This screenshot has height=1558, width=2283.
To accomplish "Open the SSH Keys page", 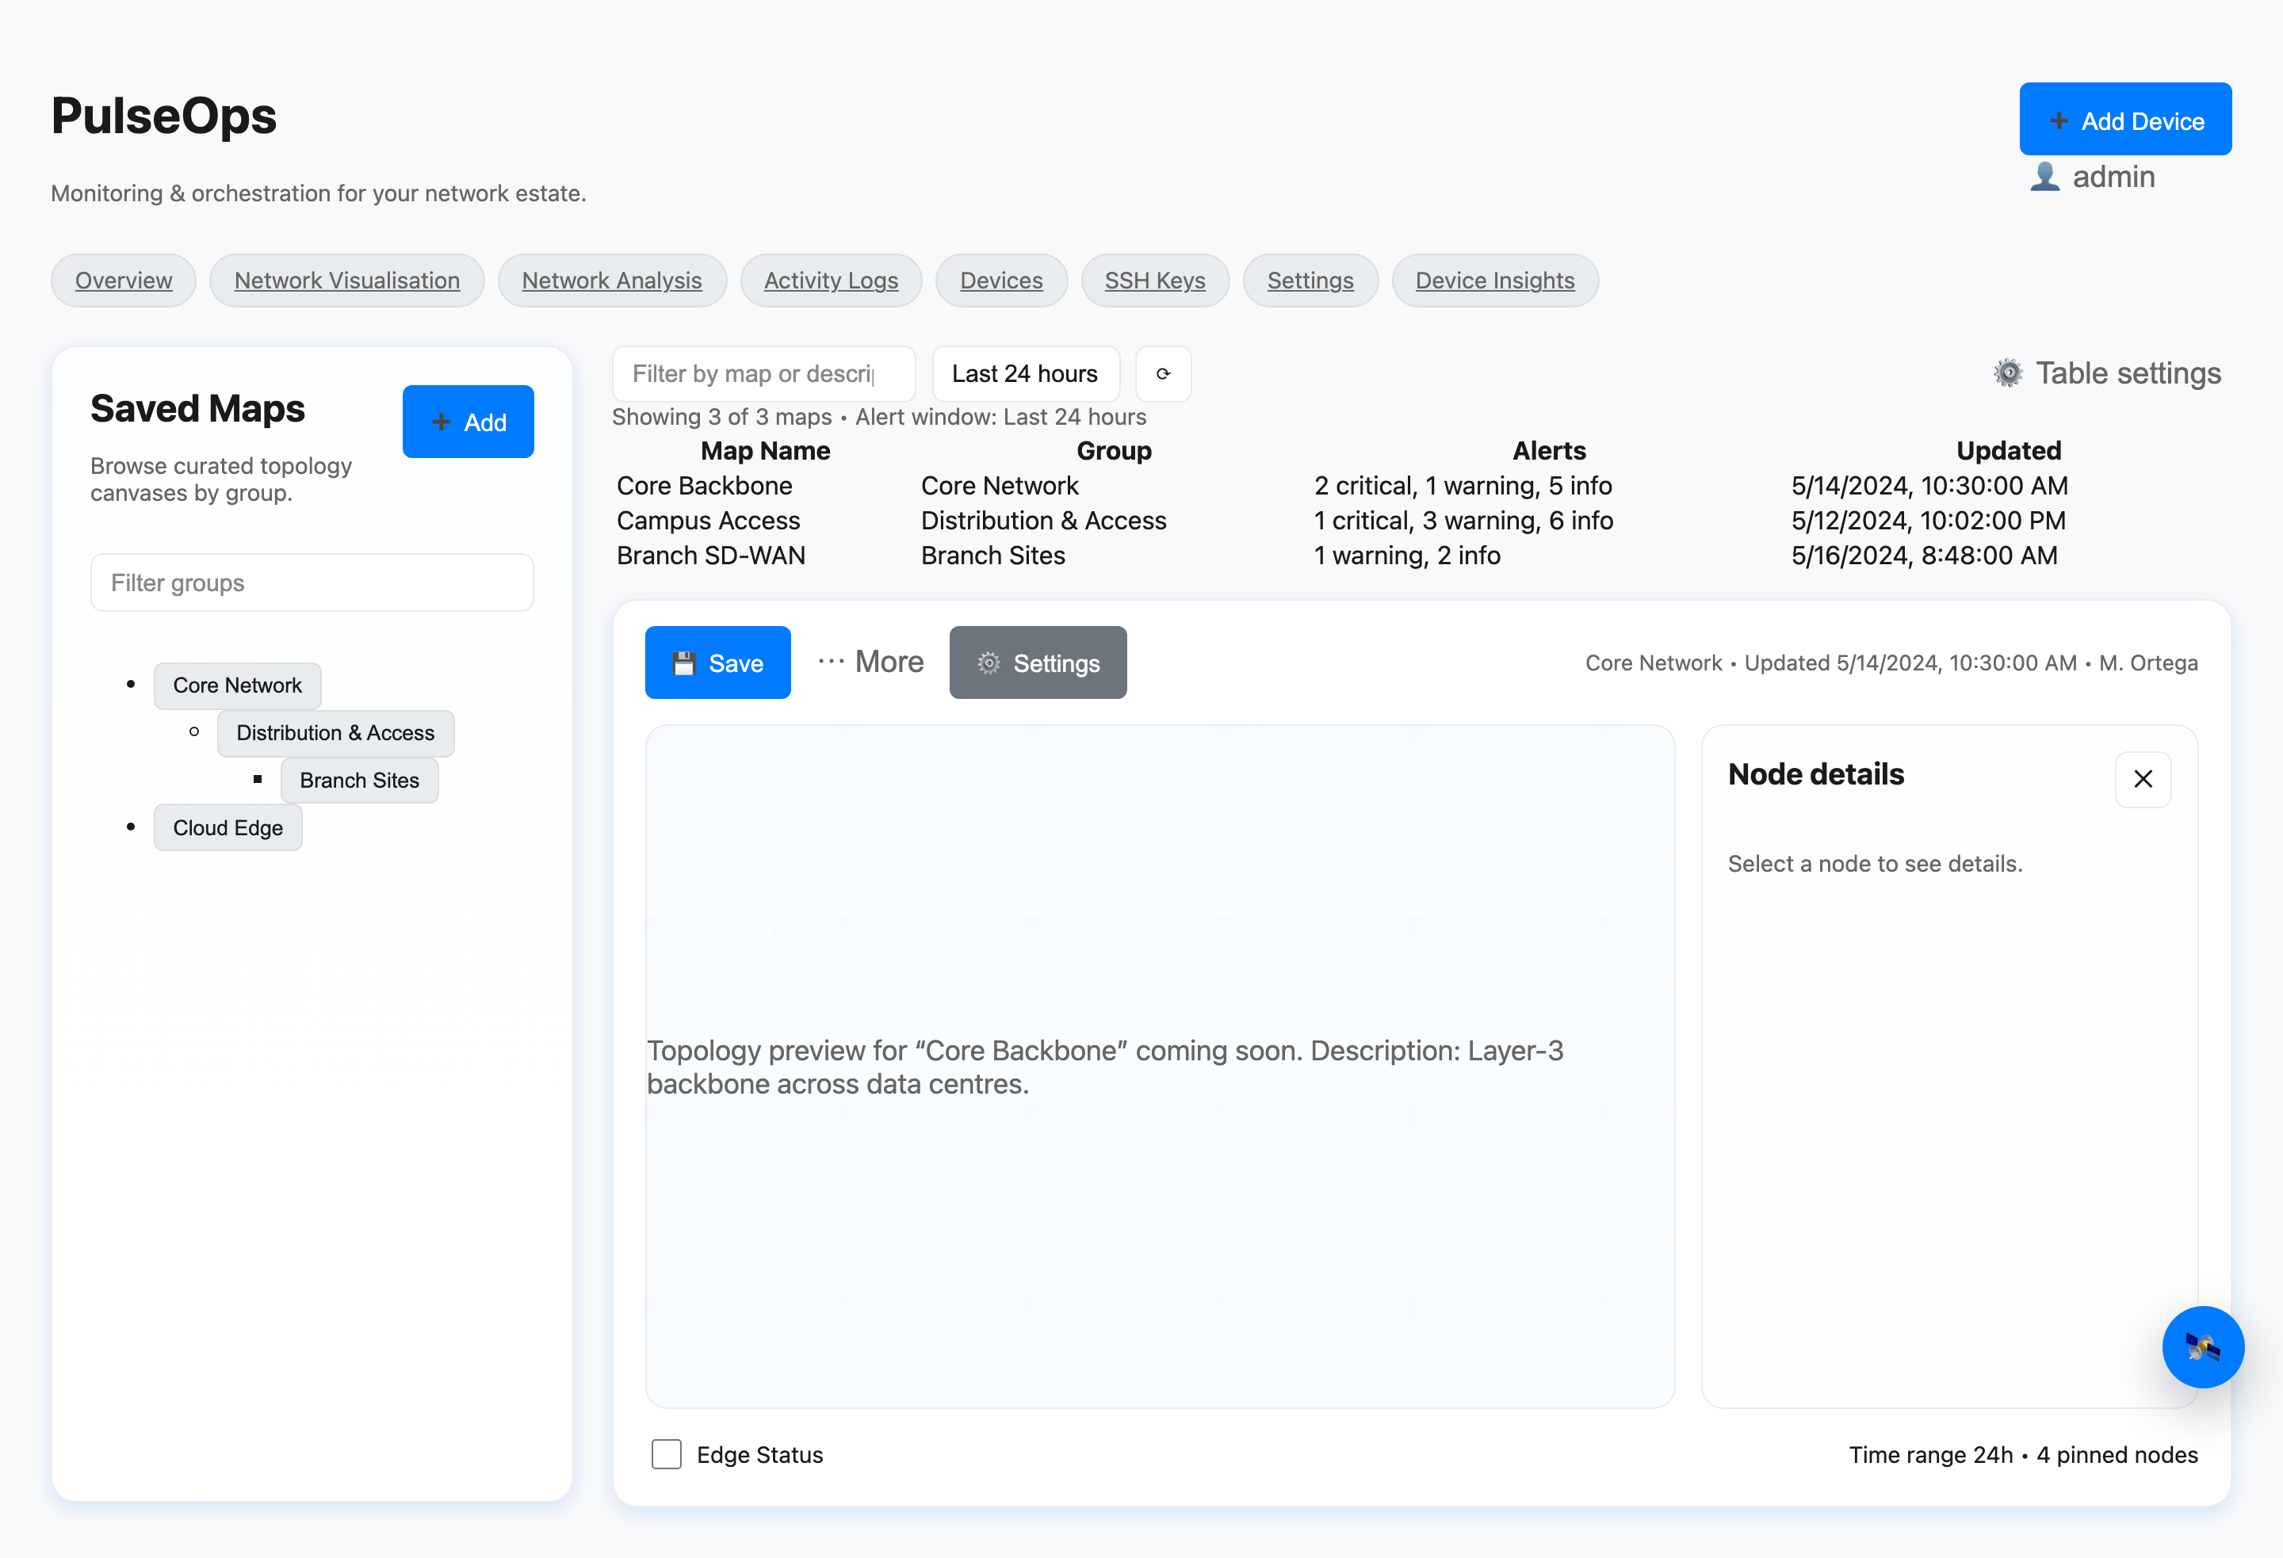I will click(1154, 281).
